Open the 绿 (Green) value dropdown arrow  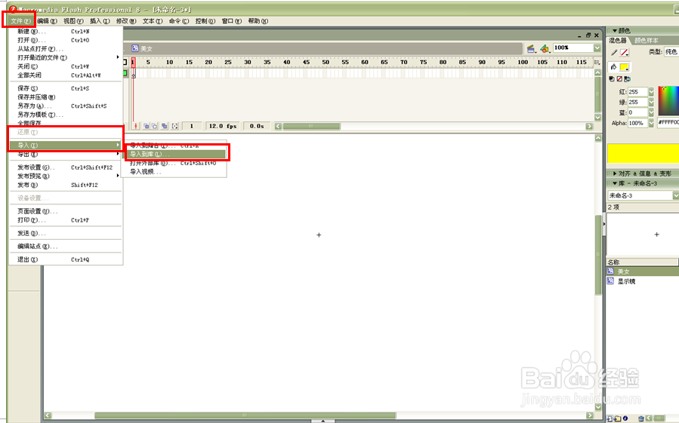click(x=651, y=102)
